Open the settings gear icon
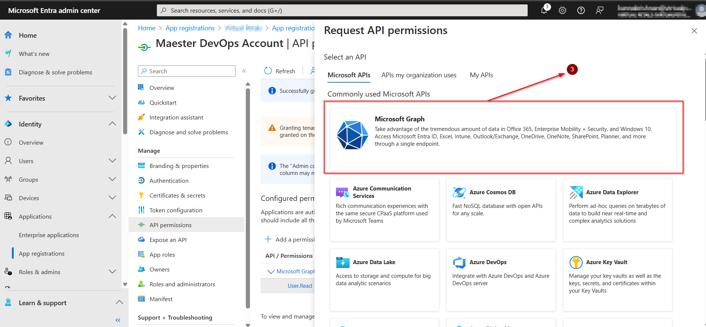Viewport: 706px width, 327px height. tap(563, 10)
